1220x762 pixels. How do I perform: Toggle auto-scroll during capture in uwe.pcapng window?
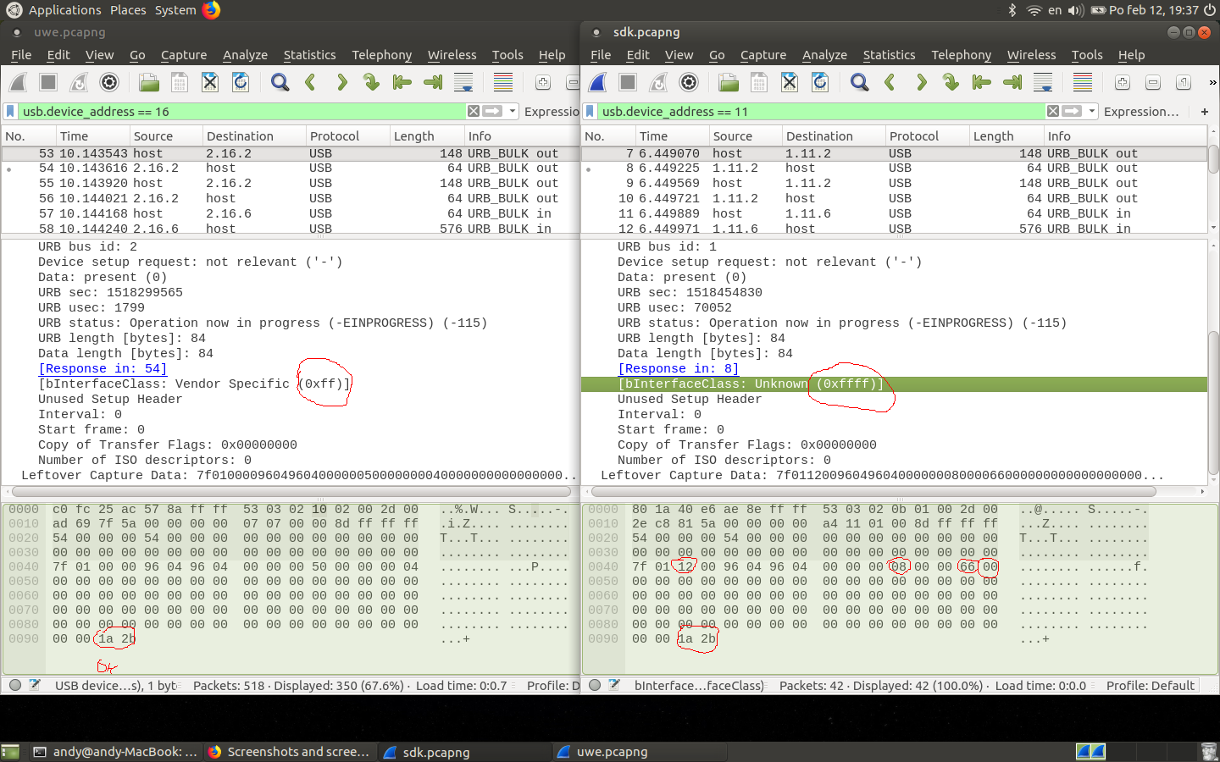pyautogui.click(x=463, y=82)
